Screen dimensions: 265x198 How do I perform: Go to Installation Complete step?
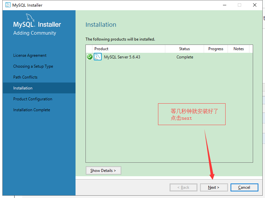tap(31, 110)
